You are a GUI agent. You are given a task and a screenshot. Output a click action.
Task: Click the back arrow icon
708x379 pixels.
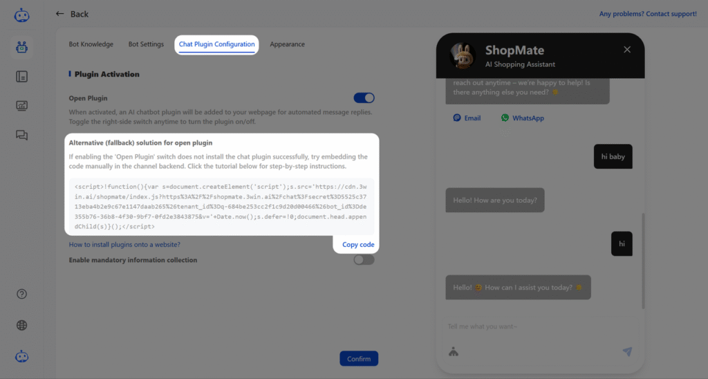point(59,14)
